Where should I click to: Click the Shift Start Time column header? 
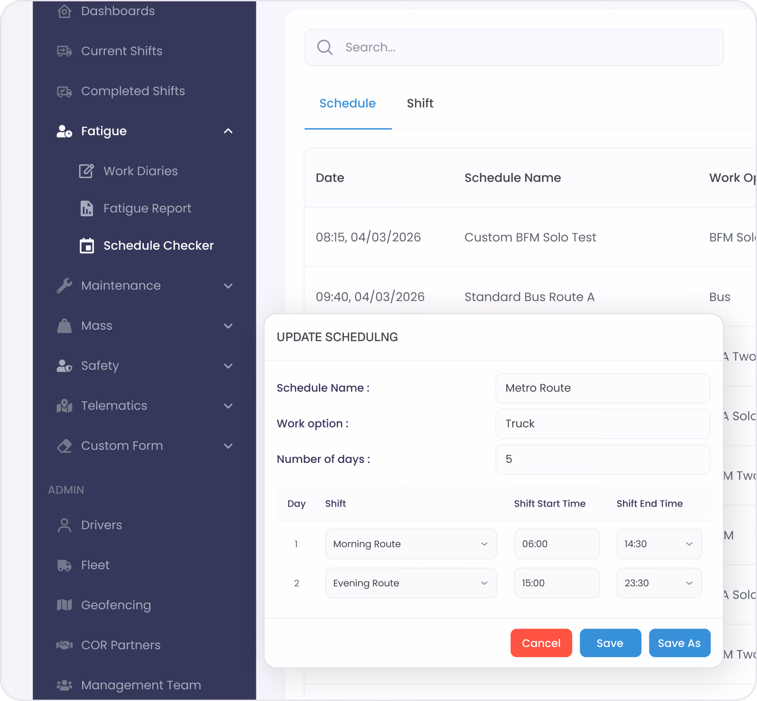pyautogui.click(x=549, y=504)
